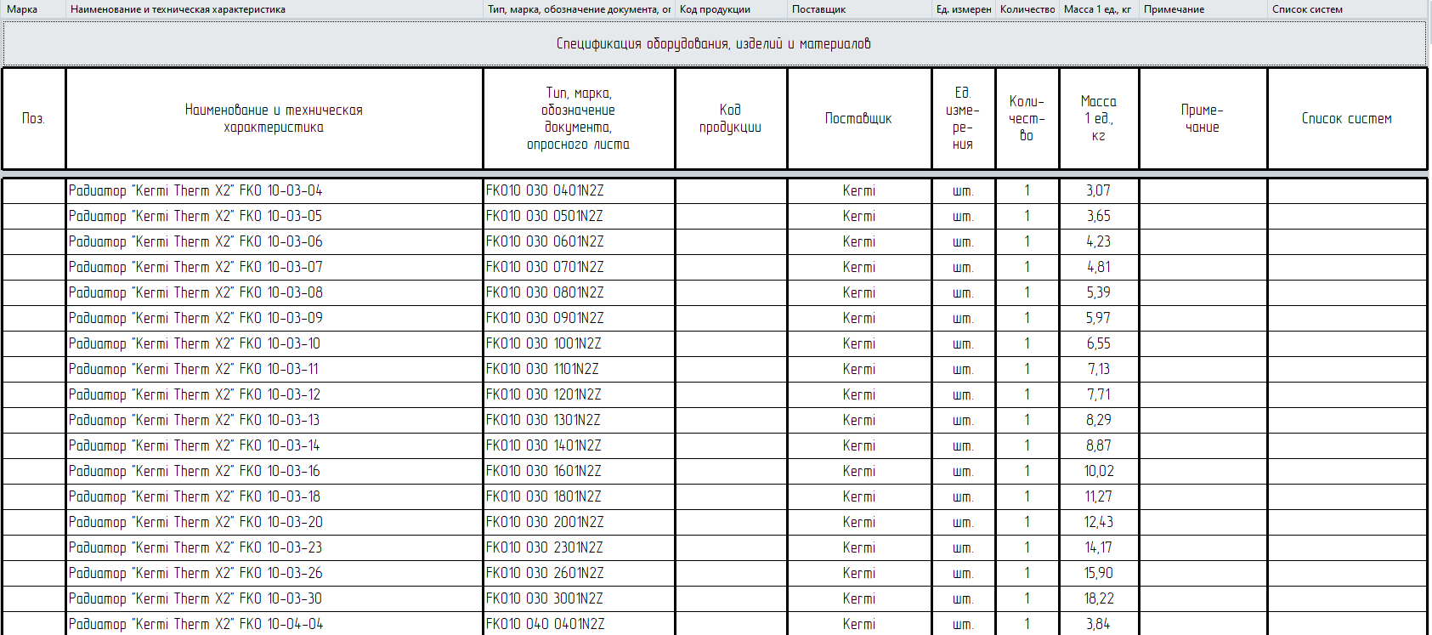The height and width of the screenshot is (635, 1432).
Task: Select mass value 6,55
Action: pos(1099,343)
